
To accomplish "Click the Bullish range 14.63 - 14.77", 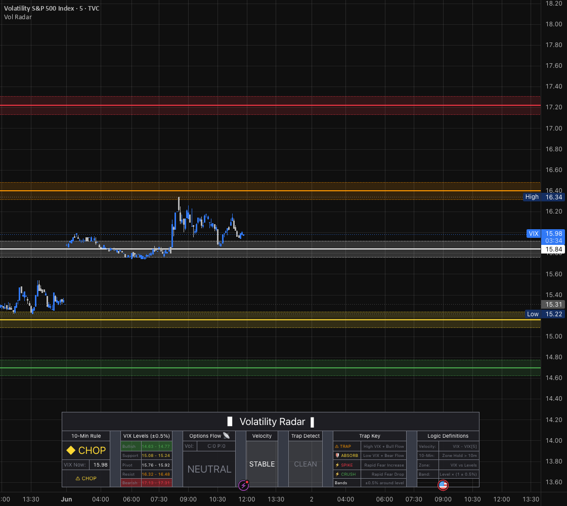I will pos(156,446).
